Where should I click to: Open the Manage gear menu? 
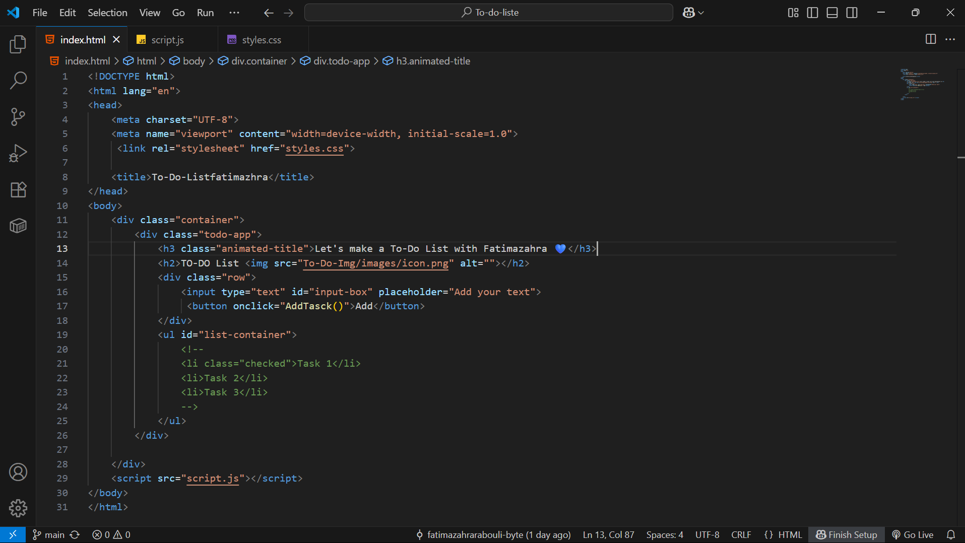coord(18,508)
